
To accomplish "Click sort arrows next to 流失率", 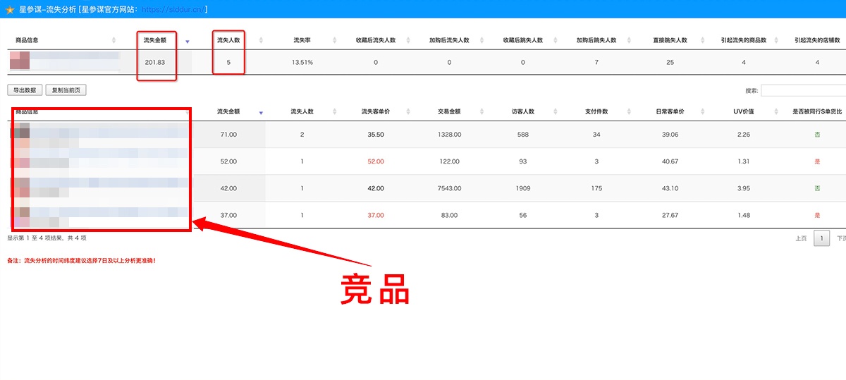I will tap(334, 40).
